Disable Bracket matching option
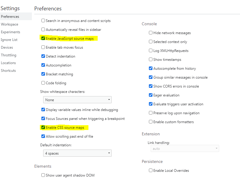 point(43,74)
